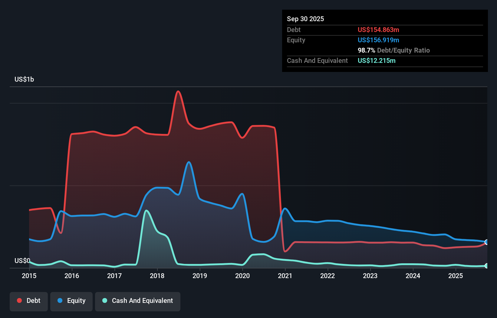Image resolution: width=497 pixels, height=318 pixels.
Task: Select the white Equity endpoint marker on chart
Action: point(486,242)
